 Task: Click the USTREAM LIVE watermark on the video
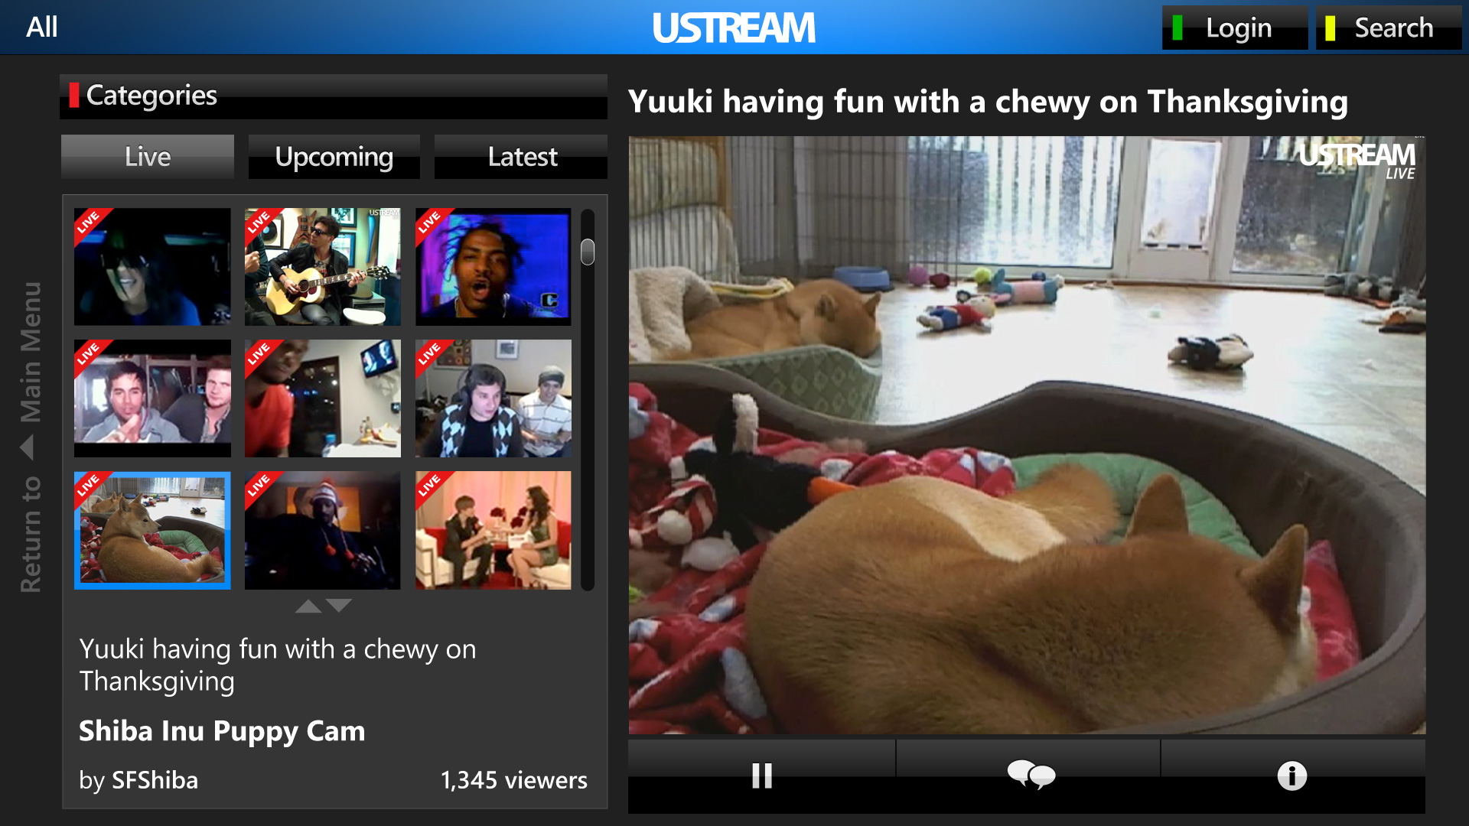(x=1358, y=158)
